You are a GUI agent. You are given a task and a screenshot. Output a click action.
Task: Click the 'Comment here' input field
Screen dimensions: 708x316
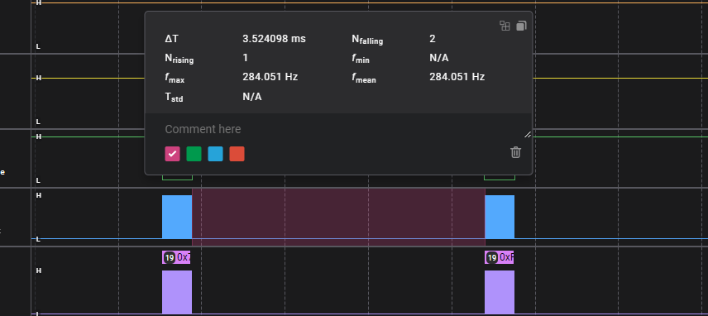pos(338,129)
